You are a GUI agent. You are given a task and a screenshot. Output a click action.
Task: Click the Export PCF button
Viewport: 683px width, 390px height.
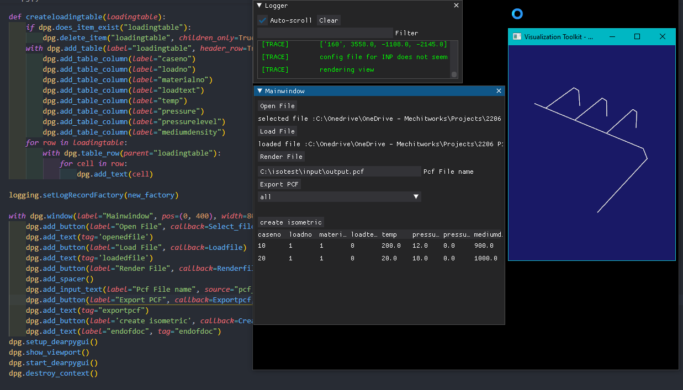279,184
